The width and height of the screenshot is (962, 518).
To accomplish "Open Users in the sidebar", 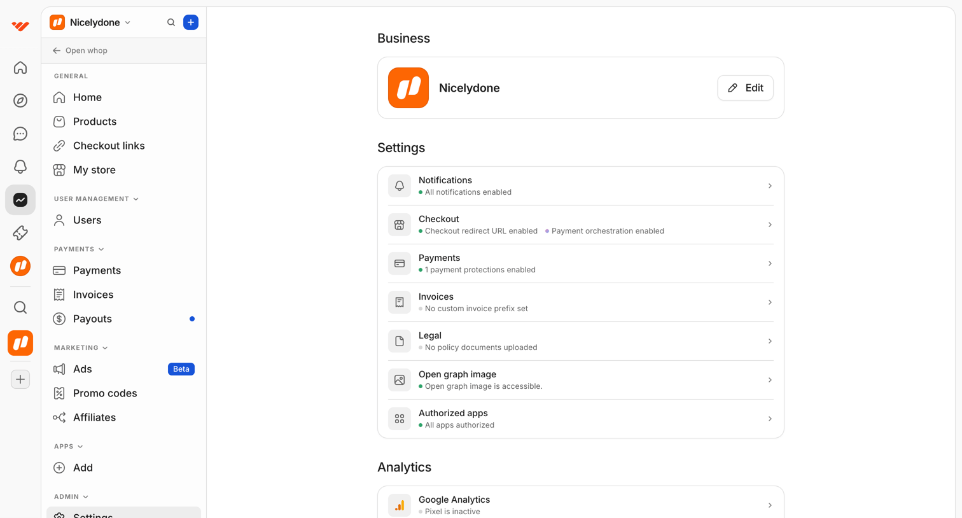I will pyautogui.click(x=123, y=220).
